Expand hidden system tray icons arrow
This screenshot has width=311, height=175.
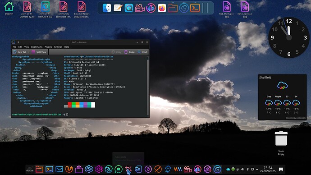(x=257, y=169)
